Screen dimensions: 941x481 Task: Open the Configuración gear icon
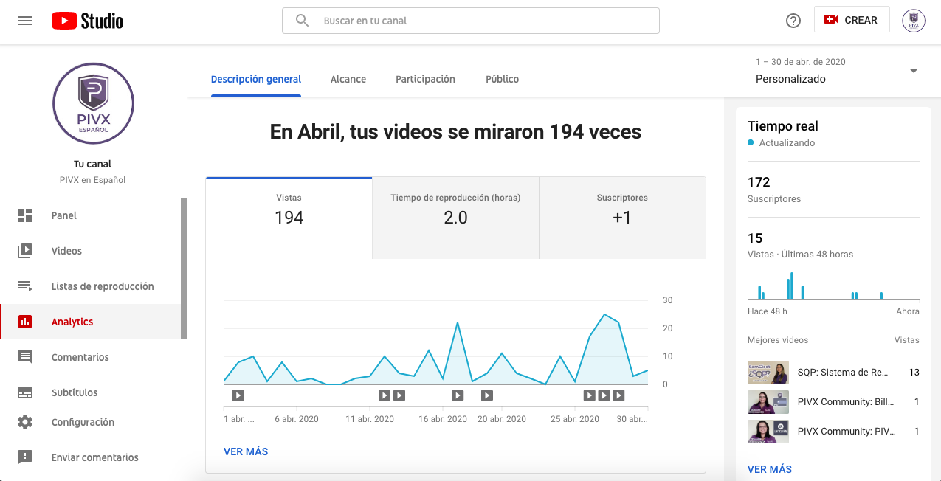[x=25, y=422]
